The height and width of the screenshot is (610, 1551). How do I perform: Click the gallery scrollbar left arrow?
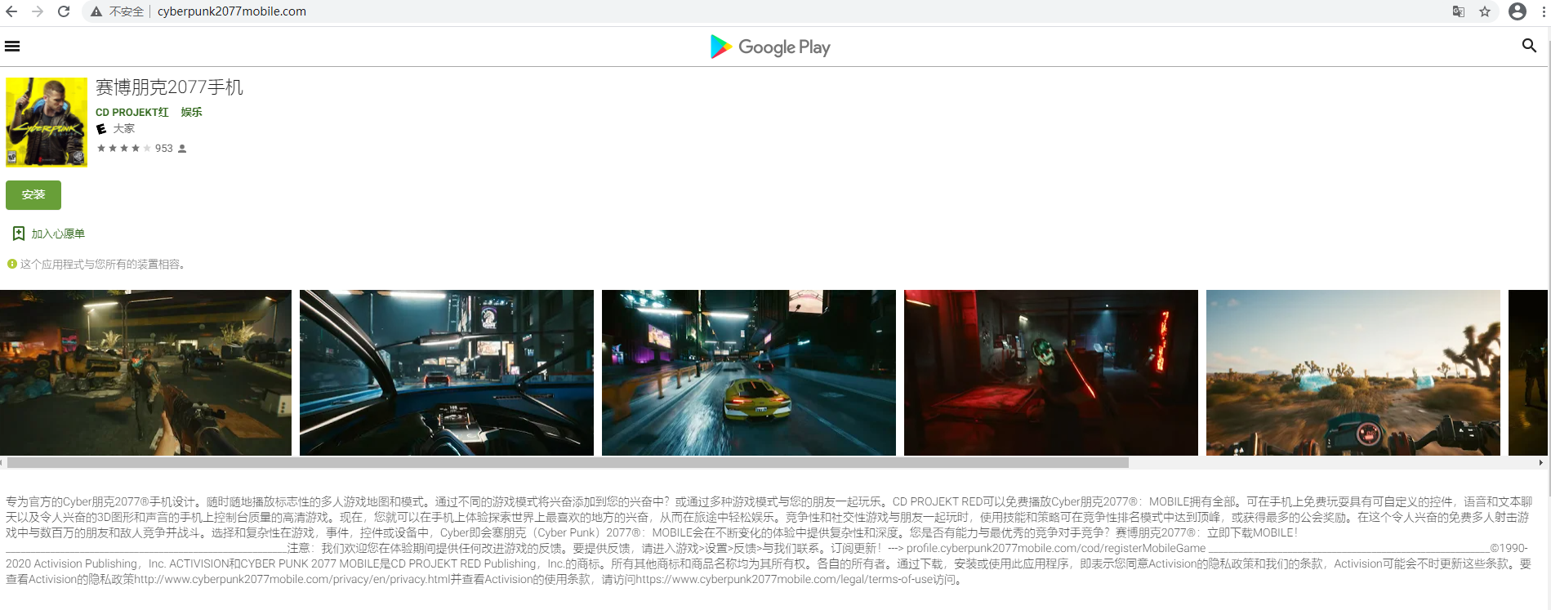pyautogui.click(x=2, y=462)
